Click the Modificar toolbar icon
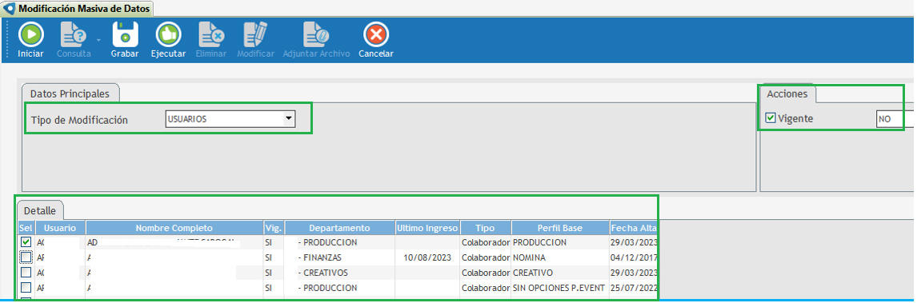The width and height of the screenshot is (917, 303). tap(255, 35)
